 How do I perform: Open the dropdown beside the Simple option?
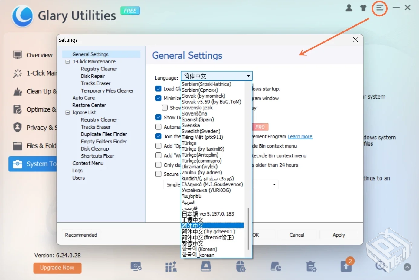click(x=274, y=184)
